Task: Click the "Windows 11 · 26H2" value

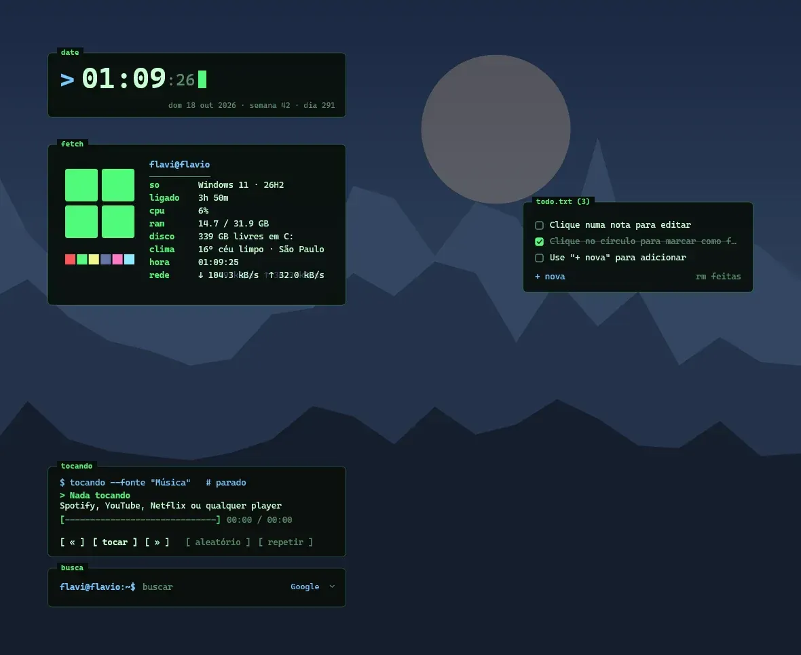Action: tap(240, 185)
